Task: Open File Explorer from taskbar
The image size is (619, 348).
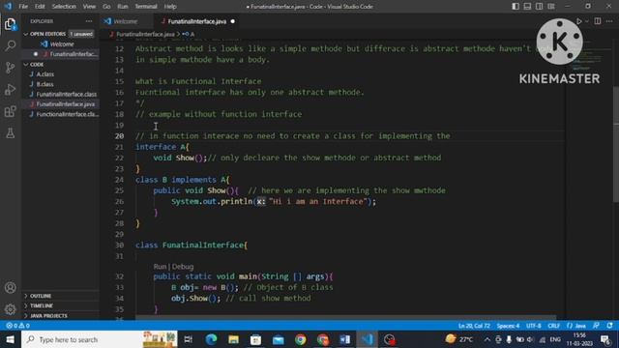Action: [x=233, y=339]
